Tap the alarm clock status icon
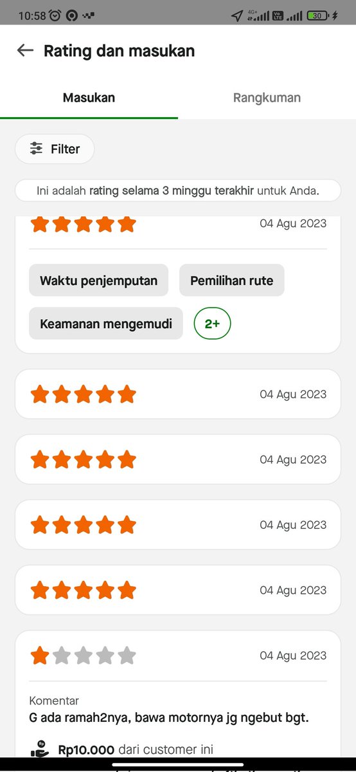Viewport: 356px width, 772px height. point(55,15)
